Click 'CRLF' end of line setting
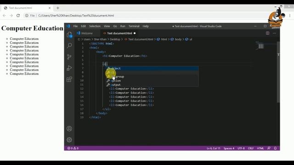The width and height of the screenshot is (294, 165). pos(251,148)
